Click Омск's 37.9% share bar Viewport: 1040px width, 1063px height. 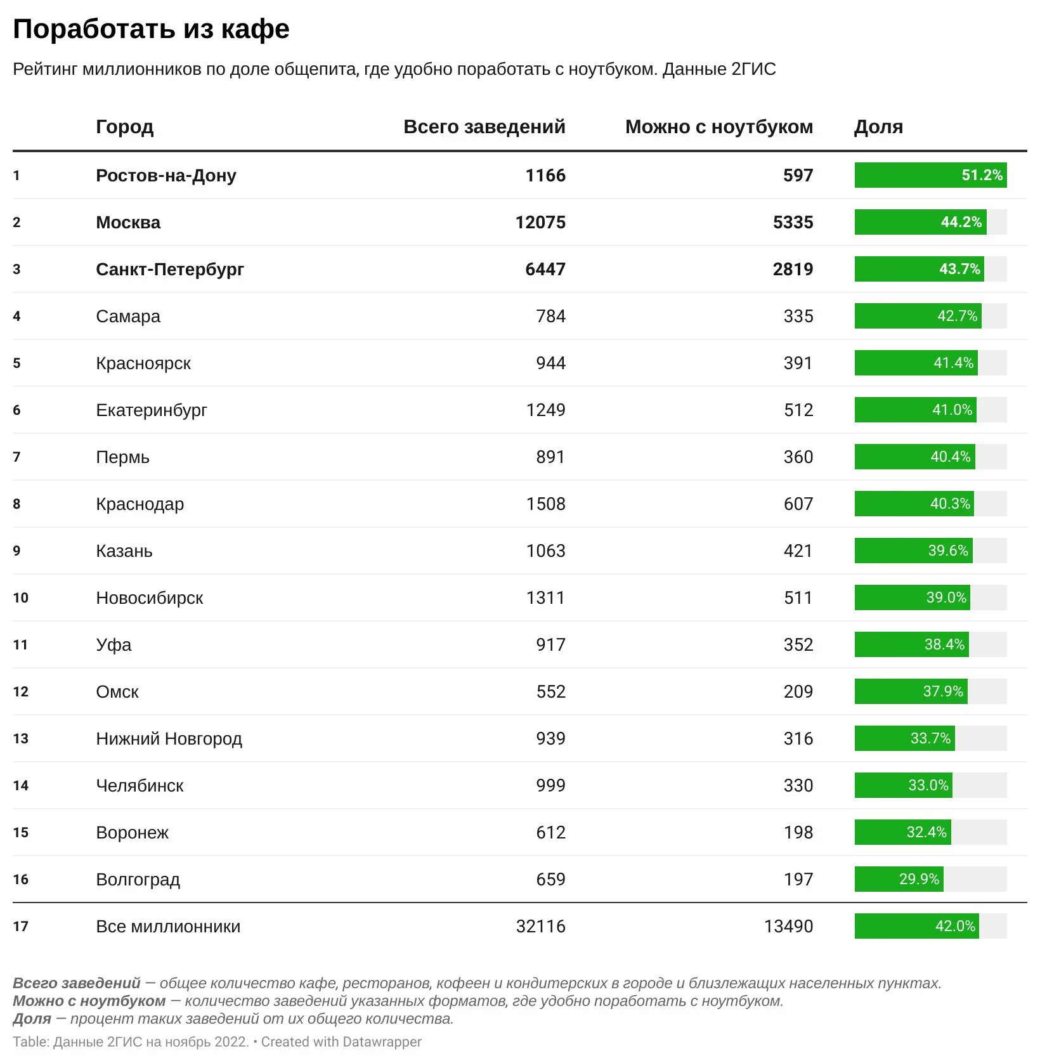[911, 692]
